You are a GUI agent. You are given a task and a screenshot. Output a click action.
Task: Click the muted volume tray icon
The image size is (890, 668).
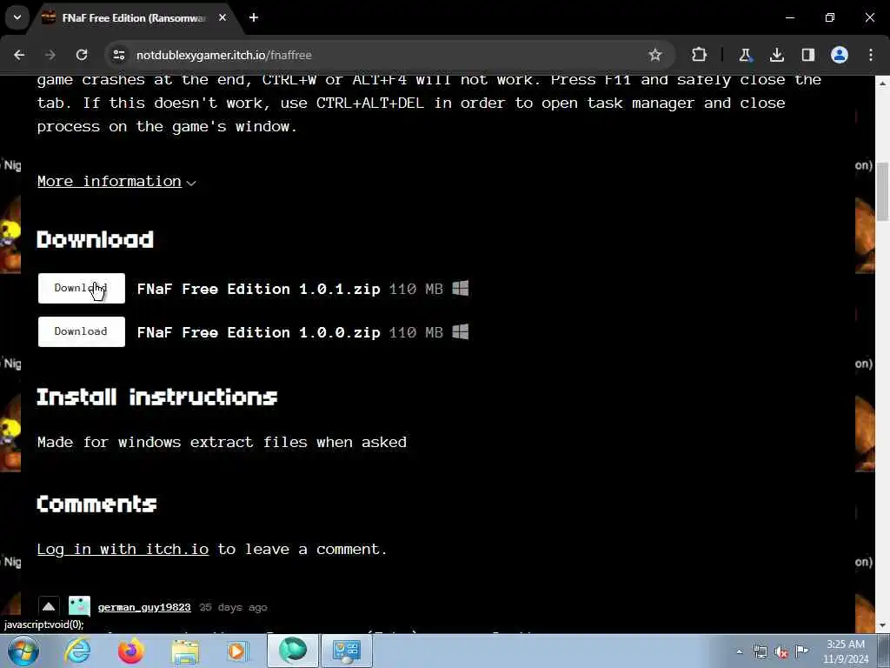pyautogui.click(x=781, y=651)
